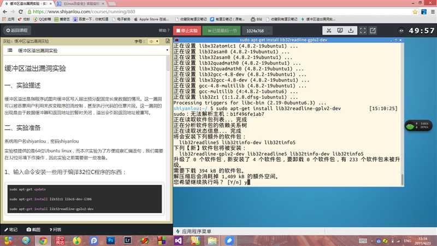The image size is (437, 246).
Task: Open the Q&A tab (问答)
Action: [x=56, y=230]
